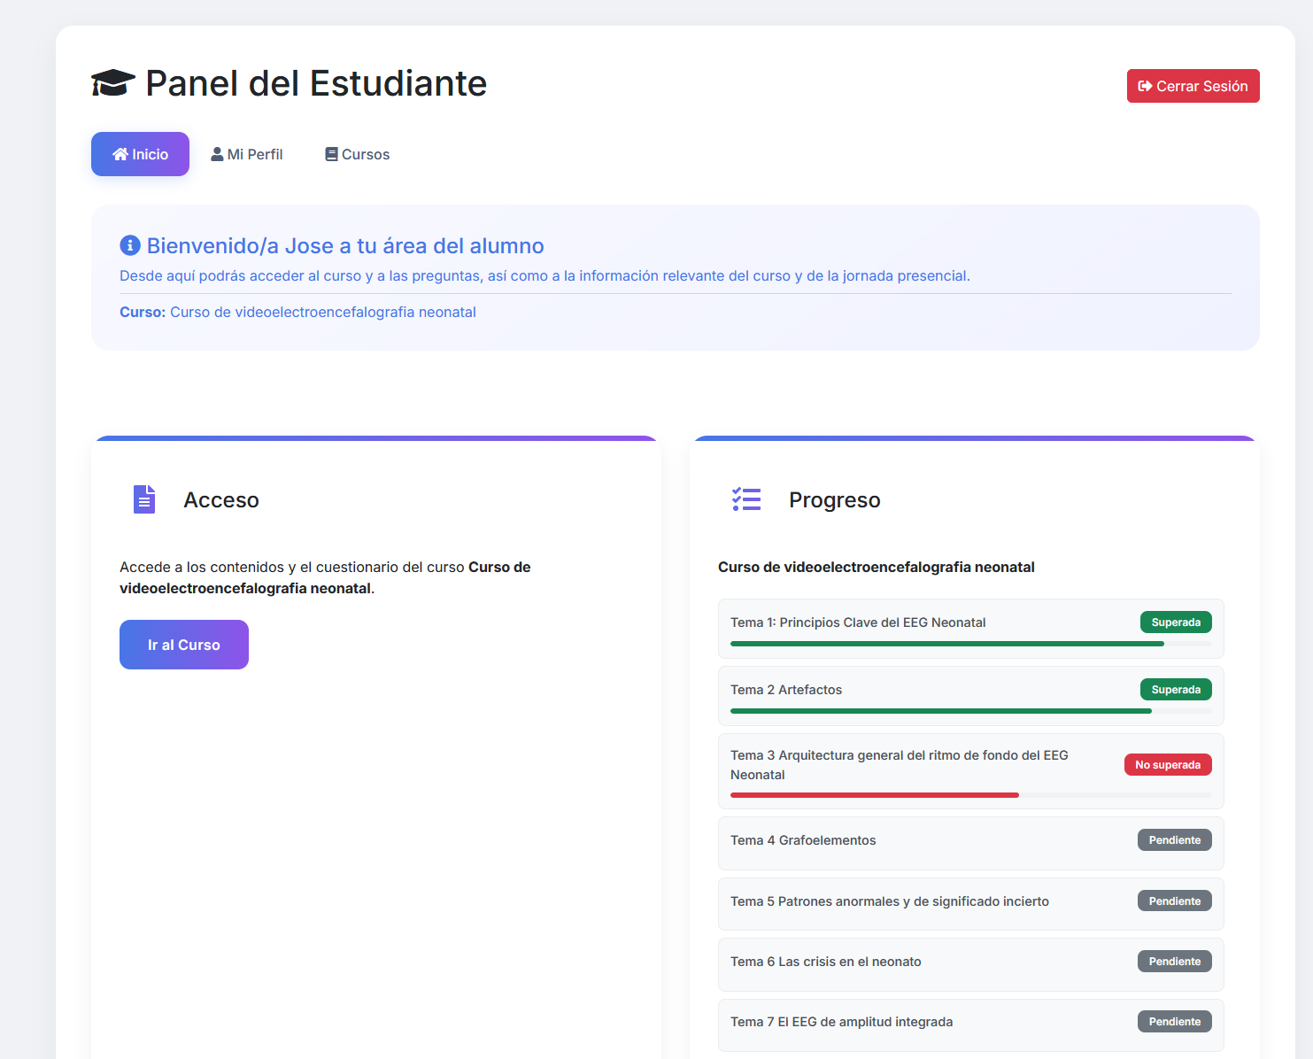Click the logout icon in Cerrar Sesión

click(1145, 86)
